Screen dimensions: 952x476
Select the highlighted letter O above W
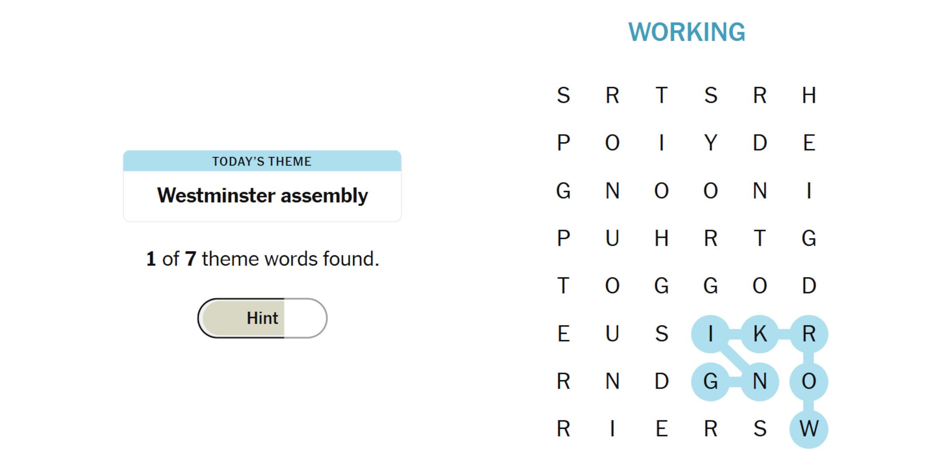(809, 381)
